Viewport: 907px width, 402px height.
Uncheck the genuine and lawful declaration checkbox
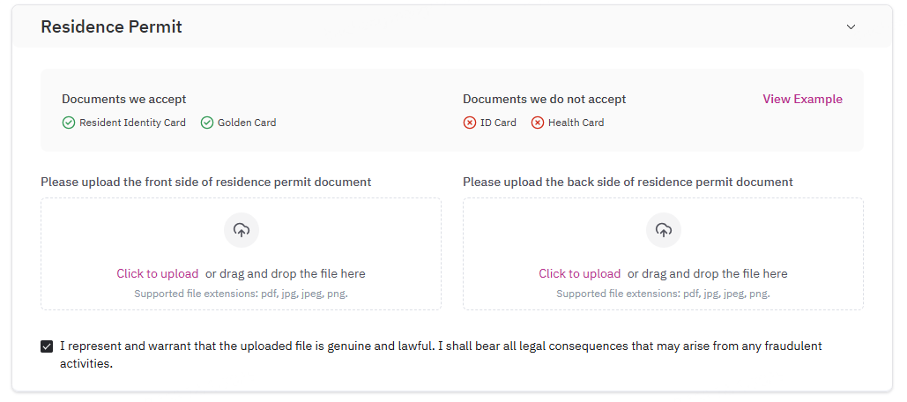click(x=47, y=346)
